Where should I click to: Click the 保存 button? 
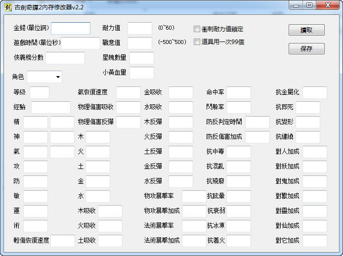coord(306,48)
